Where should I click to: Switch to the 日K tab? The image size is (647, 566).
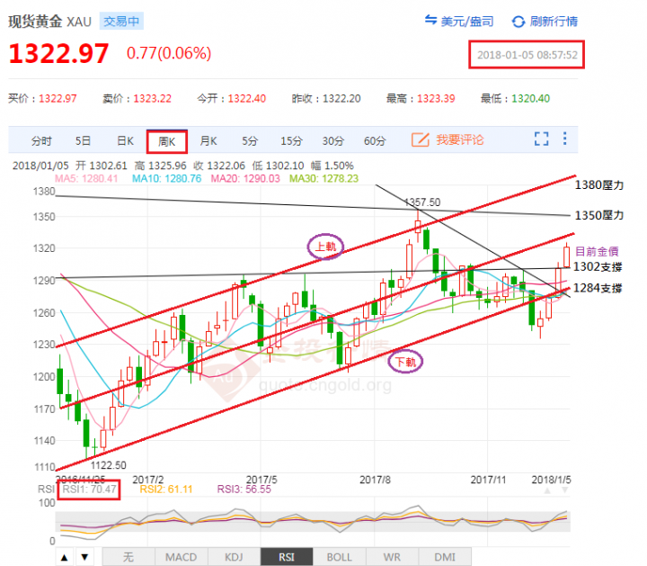click(x=125, y=141)
